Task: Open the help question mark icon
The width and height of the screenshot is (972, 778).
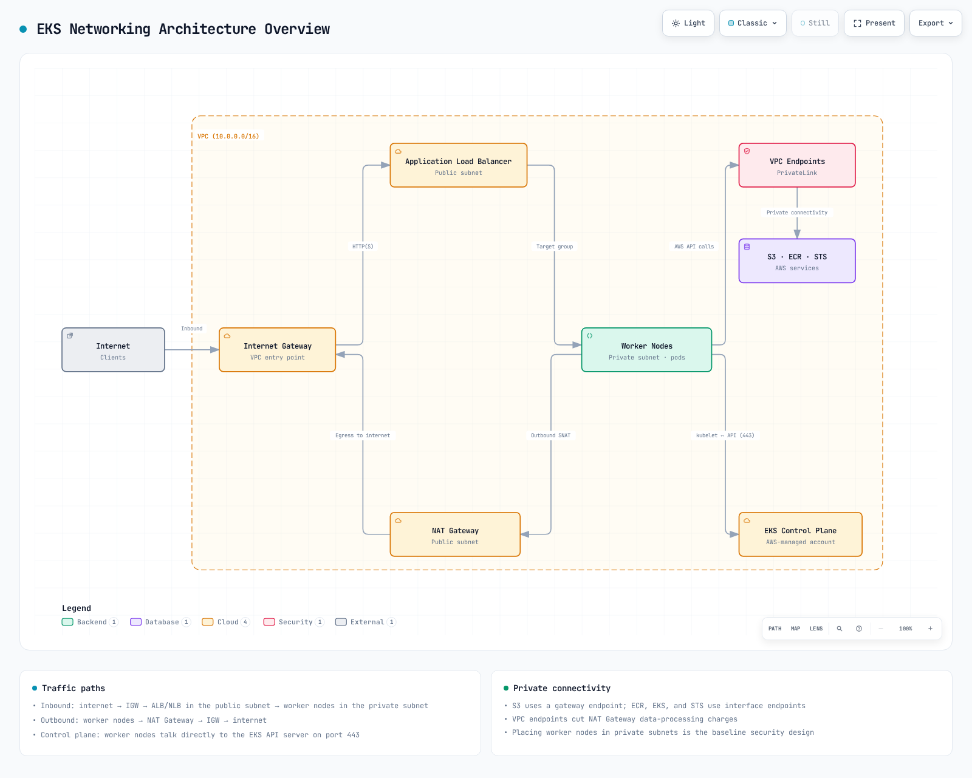Action: (x=859, y=629)
